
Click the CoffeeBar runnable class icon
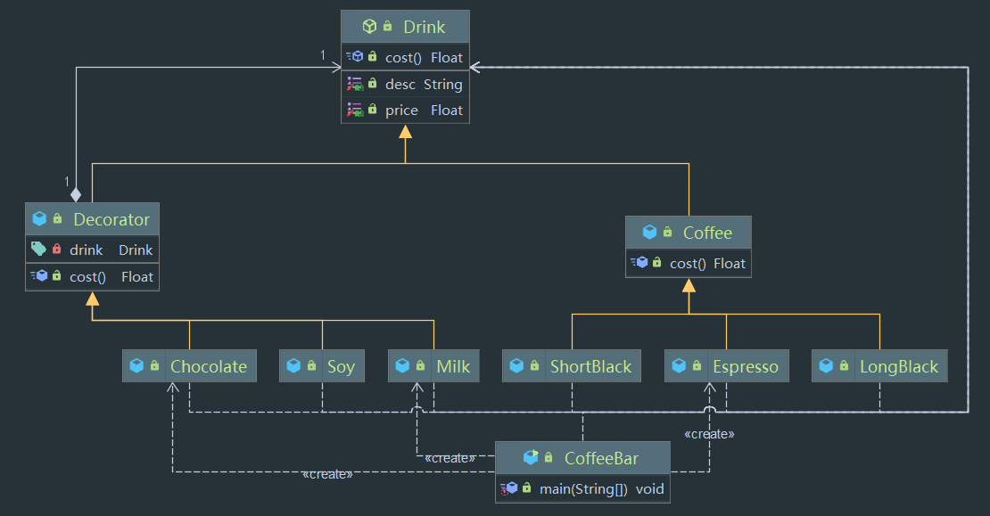coord(531,456)
